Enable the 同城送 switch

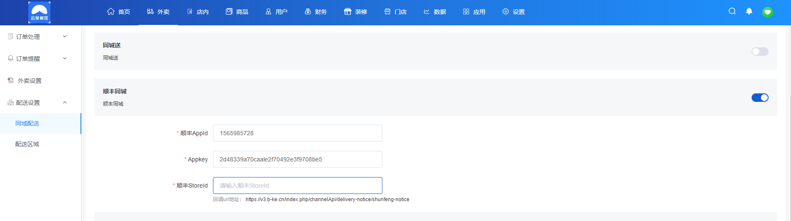pos(760,52)
